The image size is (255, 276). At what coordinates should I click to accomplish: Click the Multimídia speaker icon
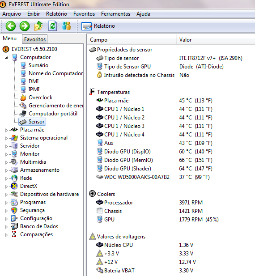tap(14, 162)
